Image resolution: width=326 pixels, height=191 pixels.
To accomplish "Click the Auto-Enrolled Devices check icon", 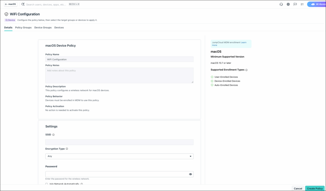I will click(x=212, y=85).
